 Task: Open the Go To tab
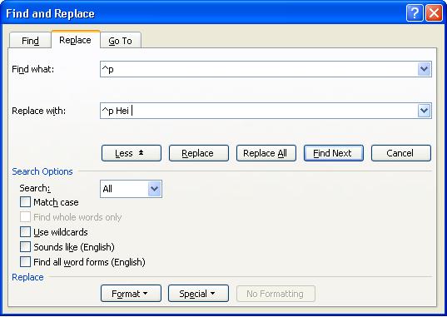tap(121, 41)
